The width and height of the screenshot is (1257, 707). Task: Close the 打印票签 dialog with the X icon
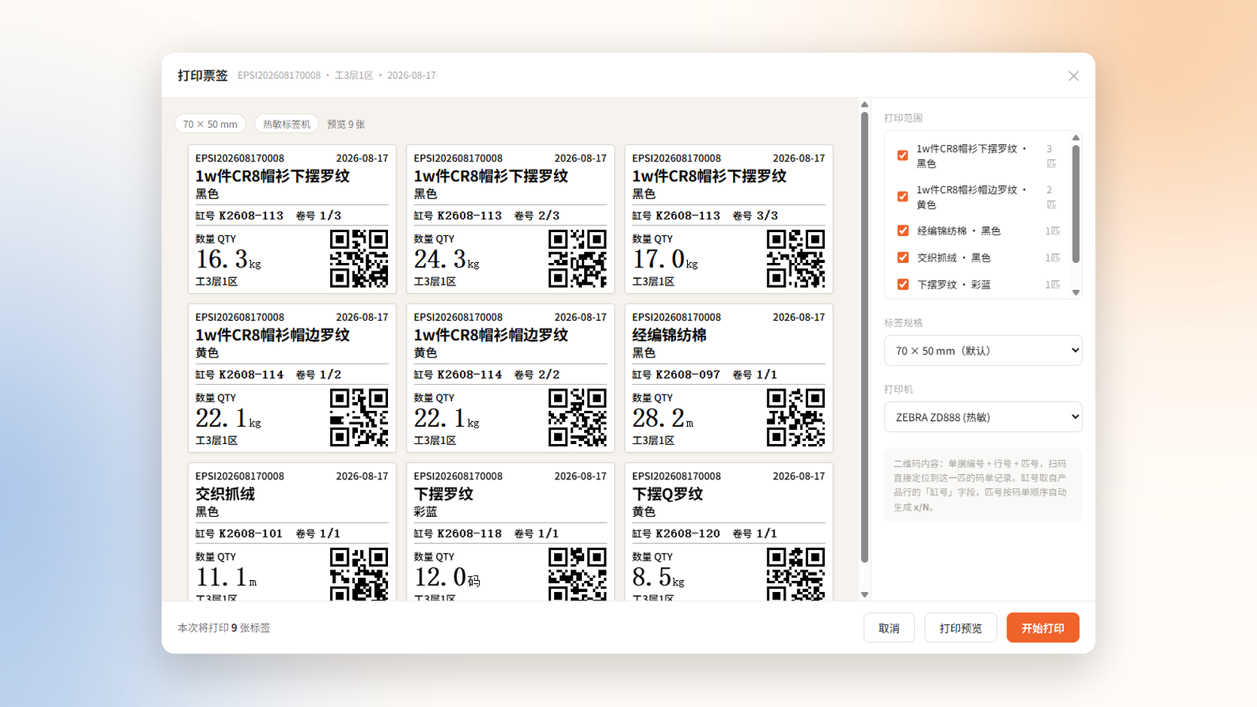pos(1074,76)
